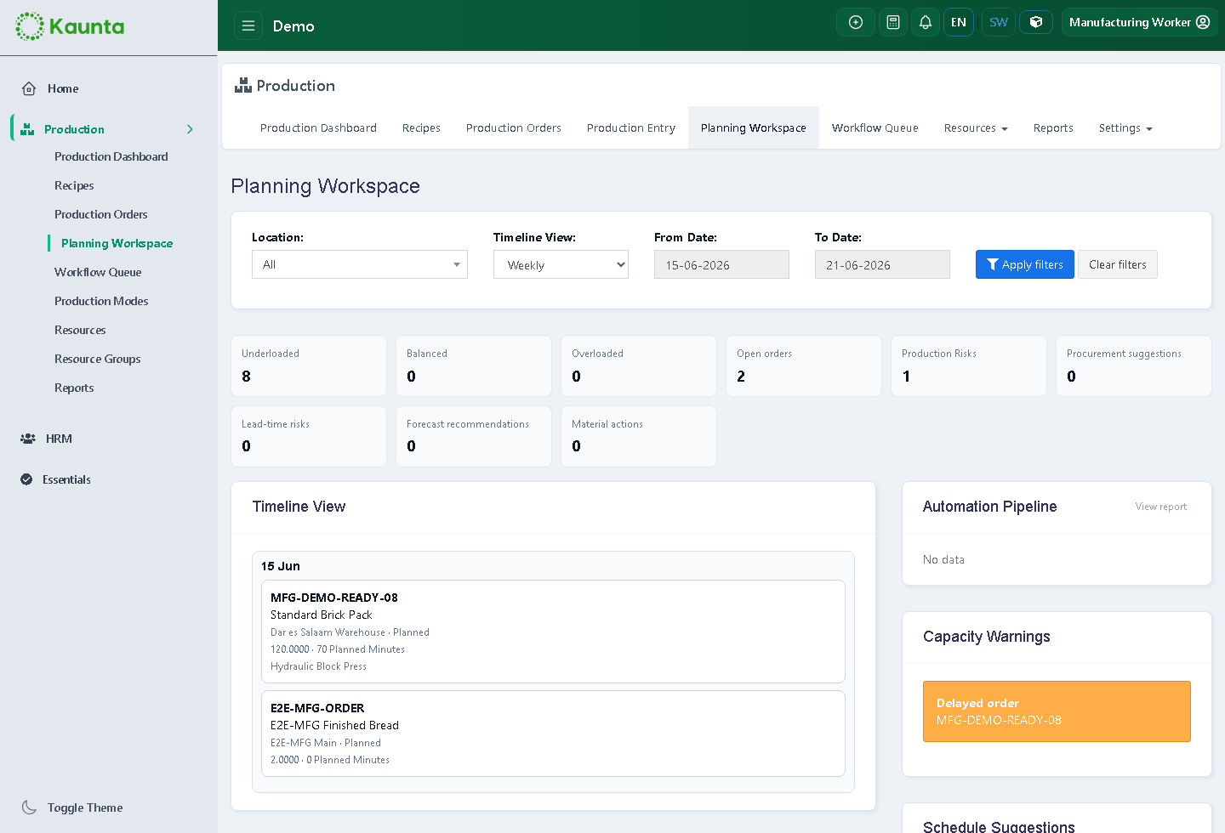Open HRM module in the sidebar
Image resolution: width=1225 pixels, height=833 pixels.
[x=59, y=439]
